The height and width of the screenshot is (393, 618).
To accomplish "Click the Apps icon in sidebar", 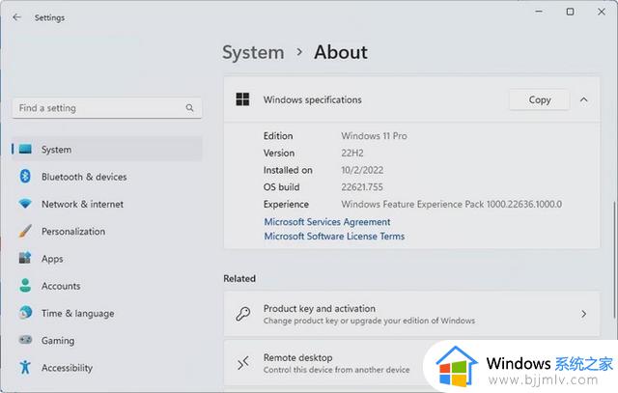I will coord(25,258).
